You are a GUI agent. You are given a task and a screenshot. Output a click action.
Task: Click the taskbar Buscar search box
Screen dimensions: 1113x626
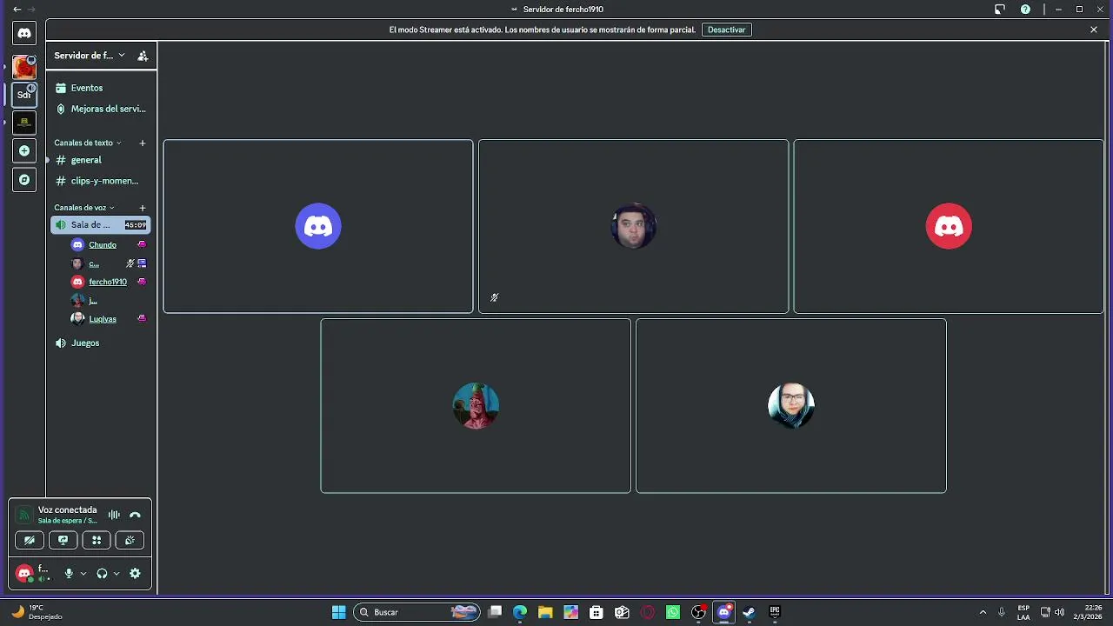tap(417, 612)
